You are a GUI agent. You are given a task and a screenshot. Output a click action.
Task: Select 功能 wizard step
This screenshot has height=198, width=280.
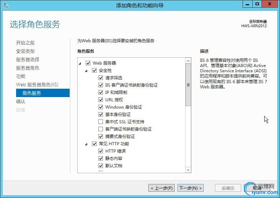[x=21, y=76]
